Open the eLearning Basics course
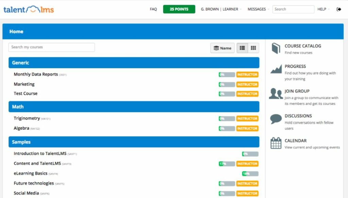This screenshot has width=348, height=198. 31,174
